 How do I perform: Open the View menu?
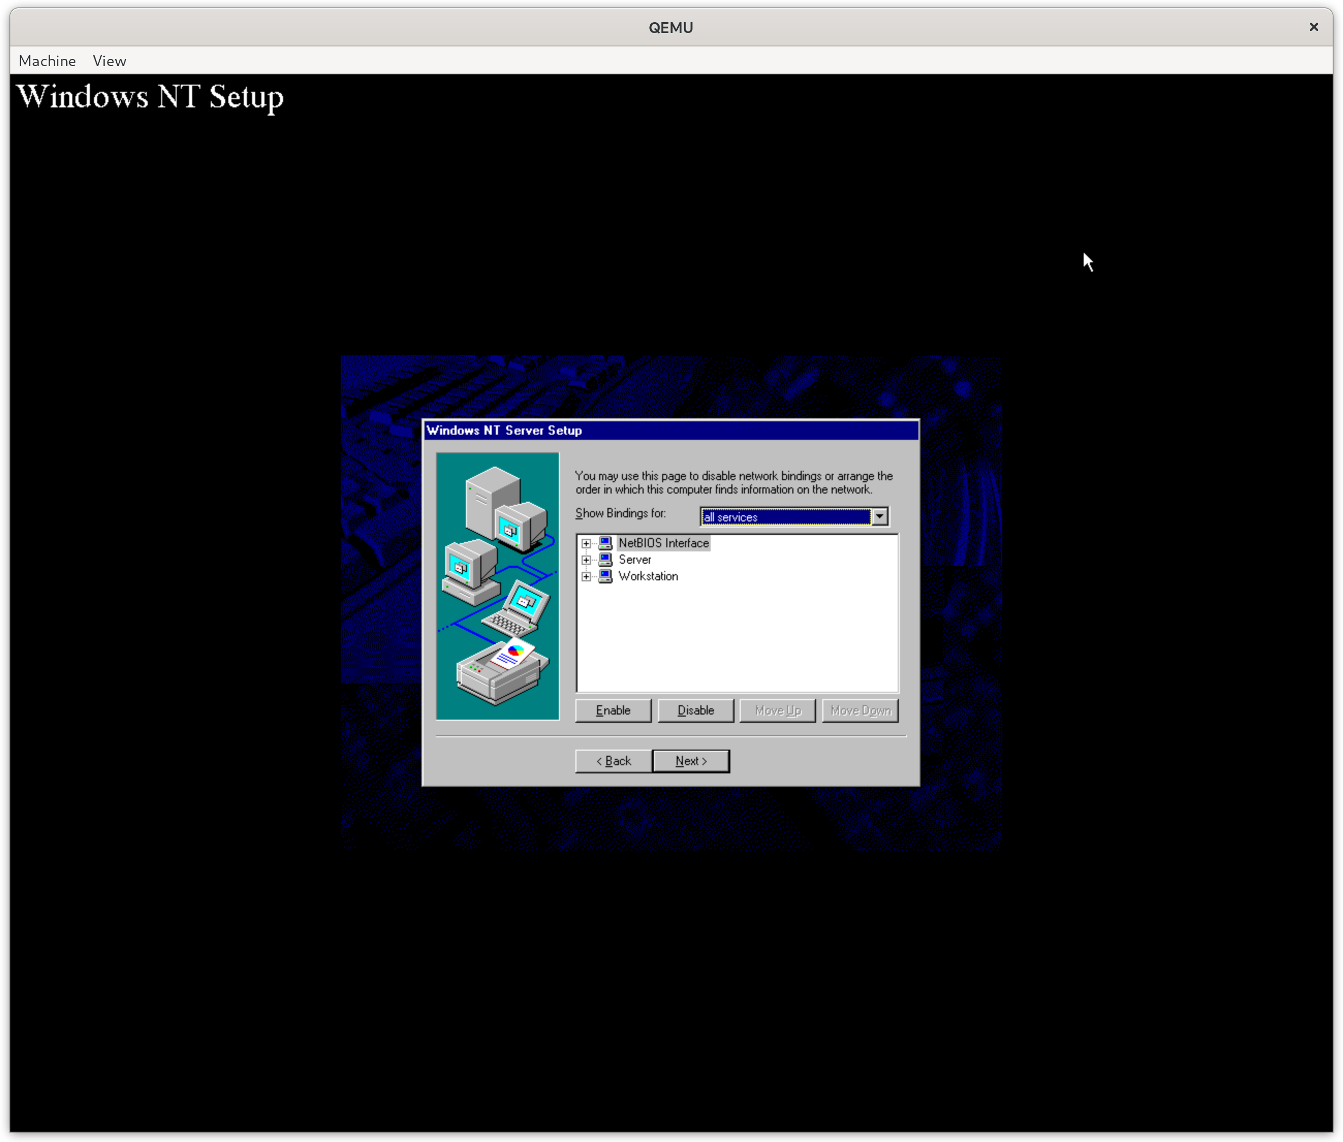110,61
